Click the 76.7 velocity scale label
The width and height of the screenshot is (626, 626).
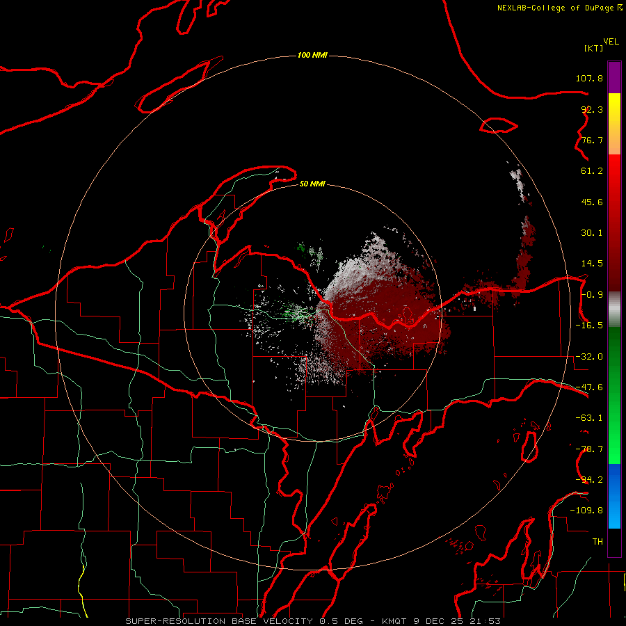(x=592, y=140)
